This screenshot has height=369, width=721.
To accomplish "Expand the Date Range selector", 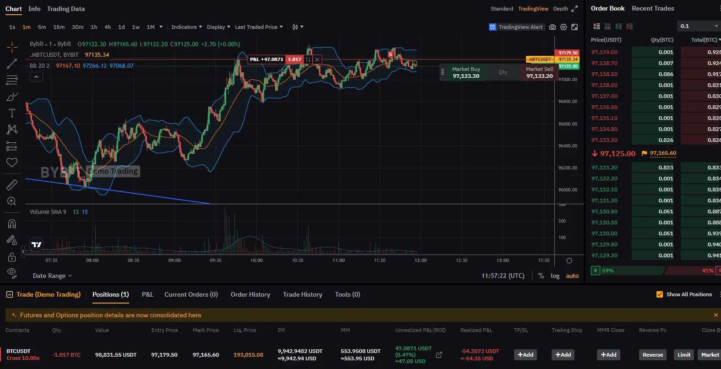I will 52,276.
